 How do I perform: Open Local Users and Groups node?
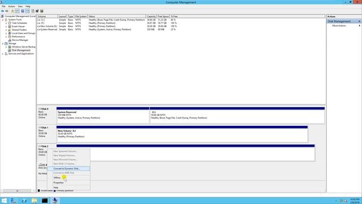click(24, 33)
